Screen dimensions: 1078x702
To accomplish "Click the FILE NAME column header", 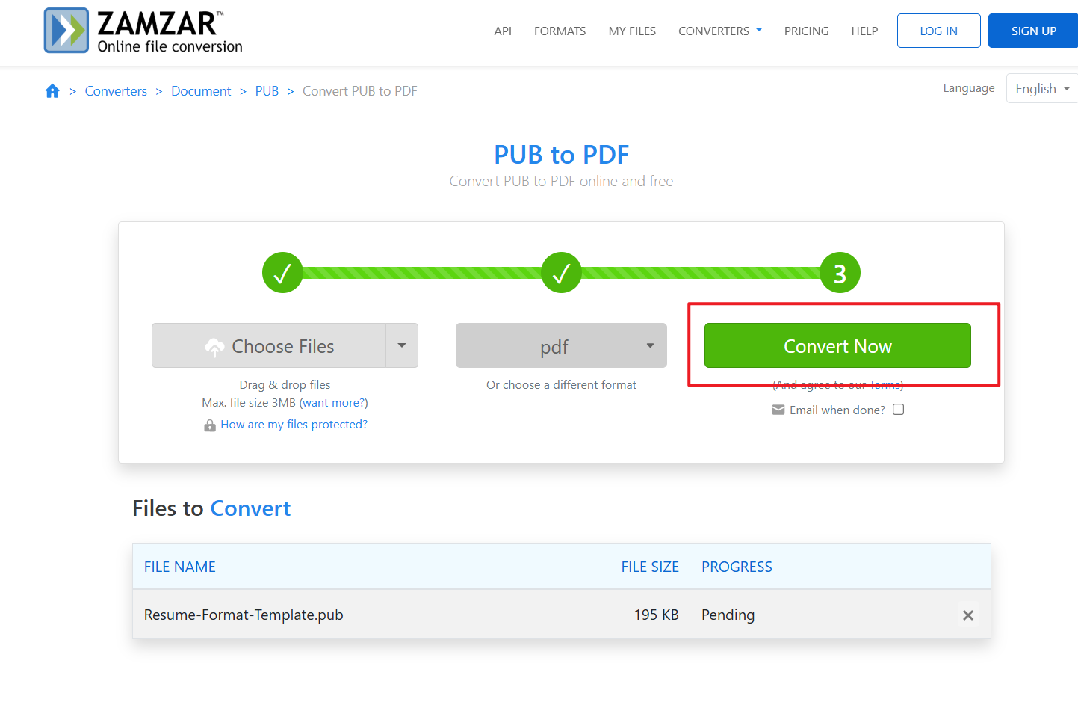I will pyautogui.click(x=179, y=567).
